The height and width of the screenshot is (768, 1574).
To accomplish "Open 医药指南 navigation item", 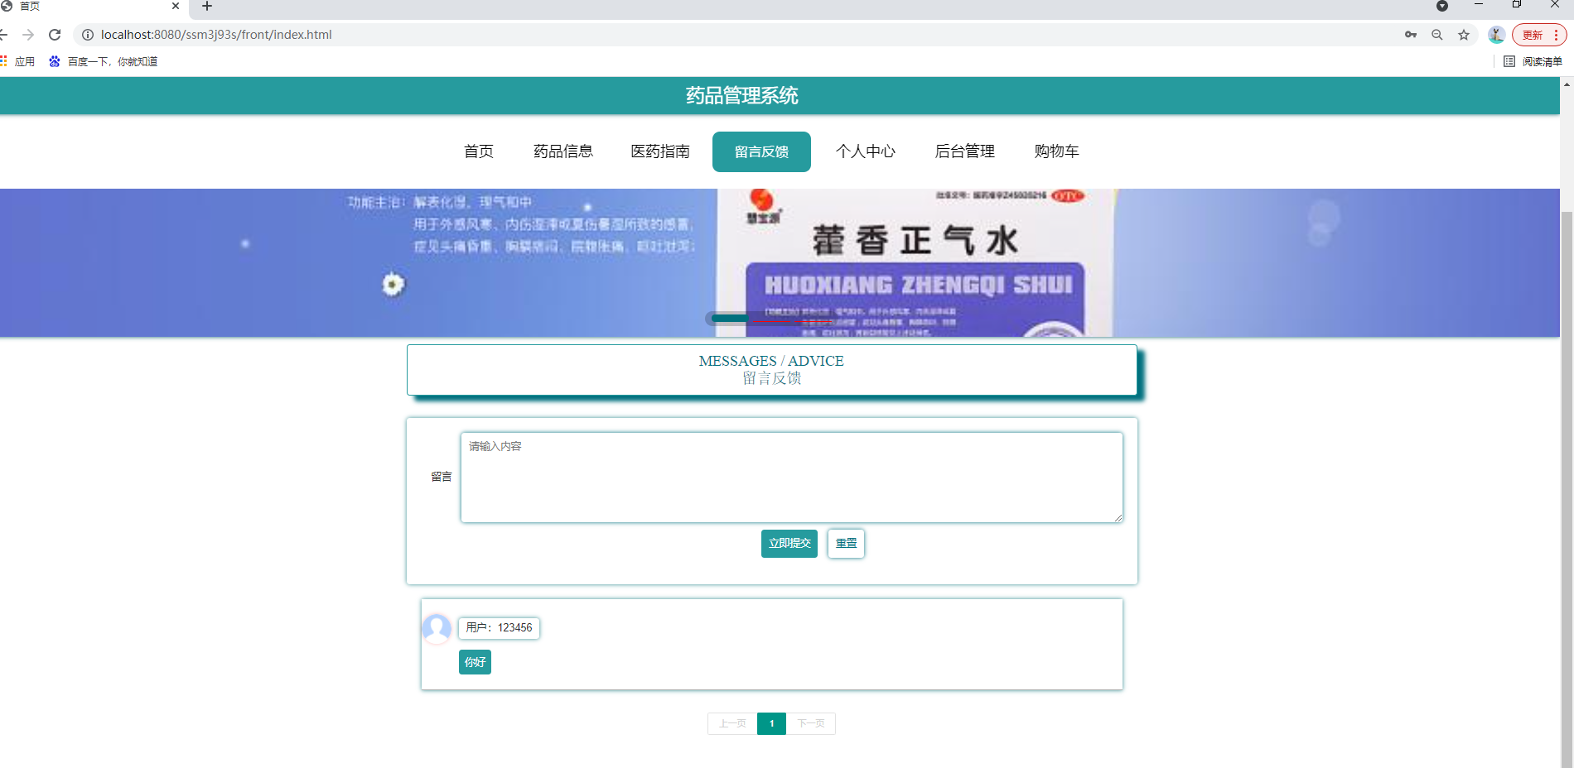I will 660,151.
